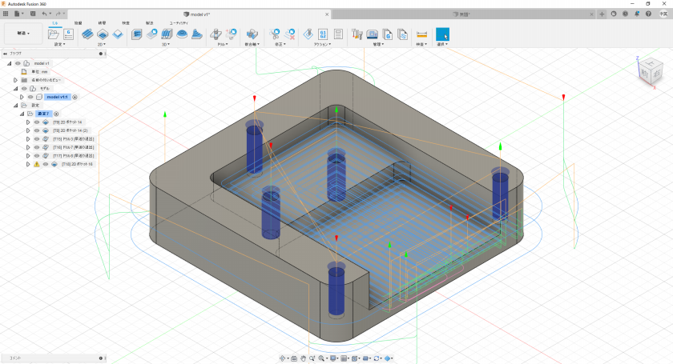Open the Data Panel grid icon
673x364 pixels.
tap(6, 14)
